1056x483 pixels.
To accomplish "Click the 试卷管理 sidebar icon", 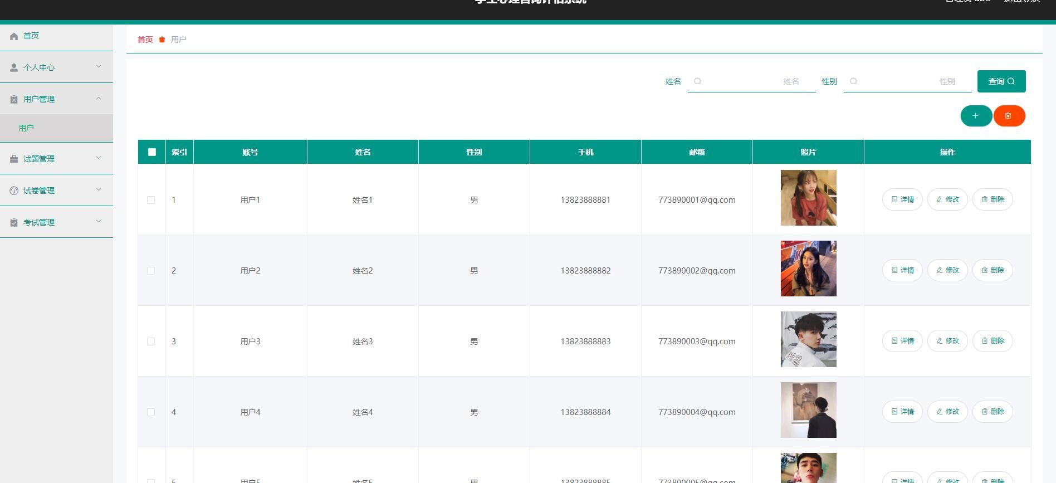I will 14,191.
